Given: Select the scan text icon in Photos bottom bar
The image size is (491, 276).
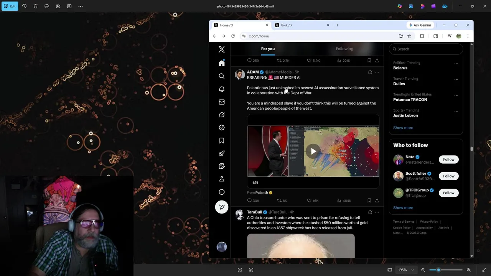Looking at the screenshot, I should (x=251, y=270).
